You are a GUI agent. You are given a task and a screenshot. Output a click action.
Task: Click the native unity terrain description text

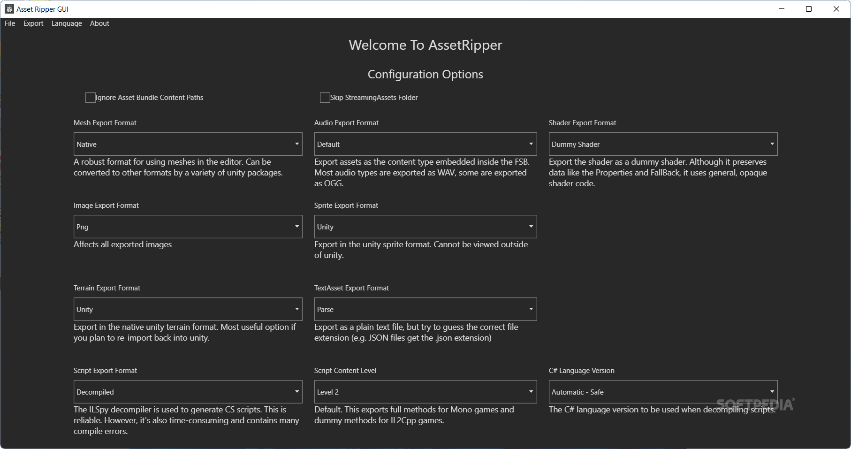point(184,332)
